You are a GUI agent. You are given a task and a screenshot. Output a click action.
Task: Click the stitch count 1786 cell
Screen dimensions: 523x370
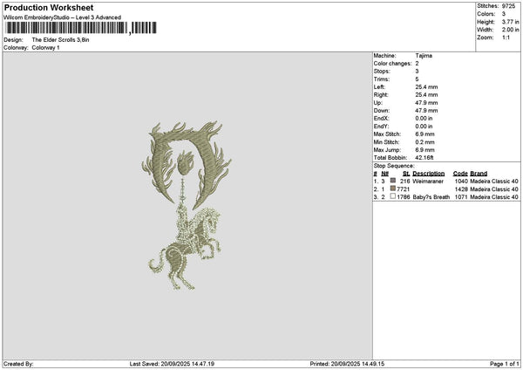point(404,197)
